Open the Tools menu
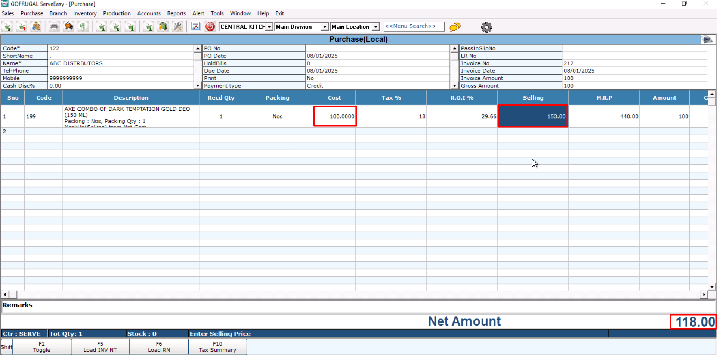The image size is (717, 355). pos(217,13)
